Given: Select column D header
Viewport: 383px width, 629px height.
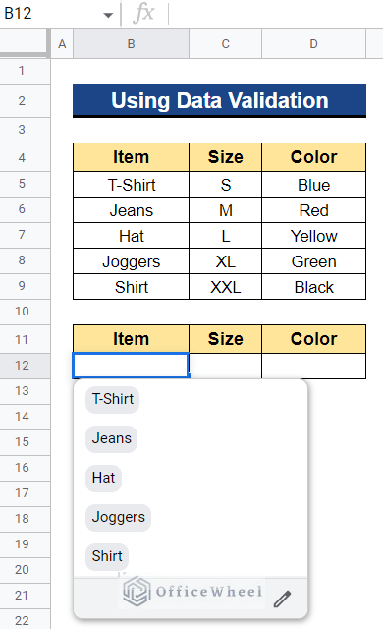Looking at the screenshot, I should click(x=313, y=43).
